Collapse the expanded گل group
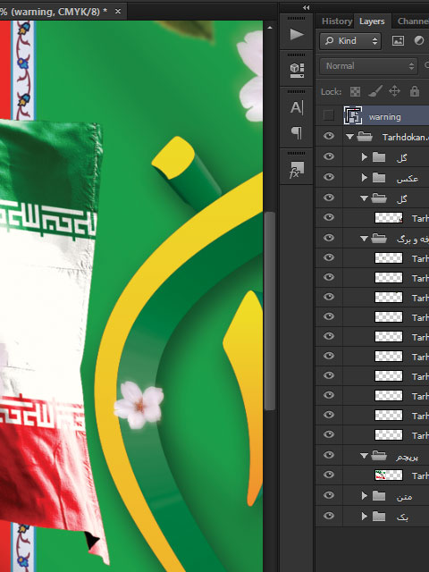This screenshot has width=429, height=572. tap(364, 198)
